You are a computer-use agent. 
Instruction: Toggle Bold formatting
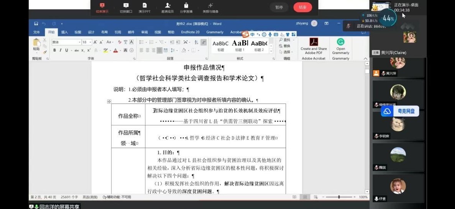click(54, 50)
